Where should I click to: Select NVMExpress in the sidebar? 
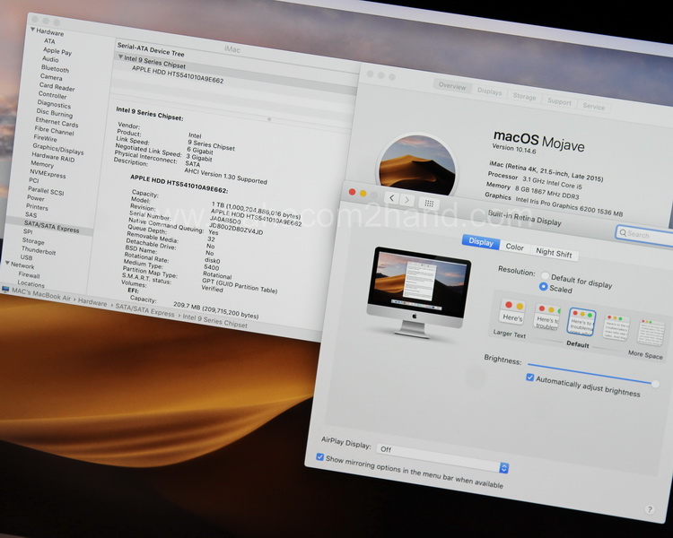[x=48, y=173]
